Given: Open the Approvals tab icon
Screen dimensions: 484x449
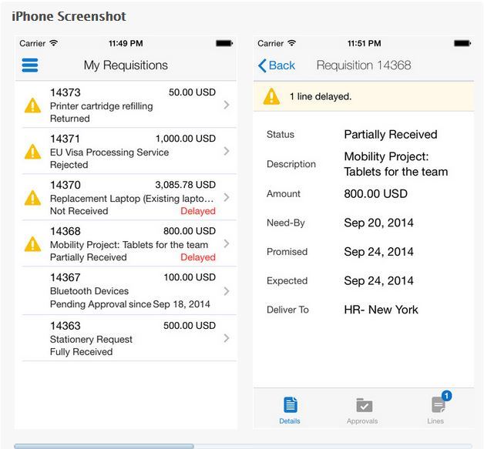Looking at the screenshot, I should (x=363, y=405).
